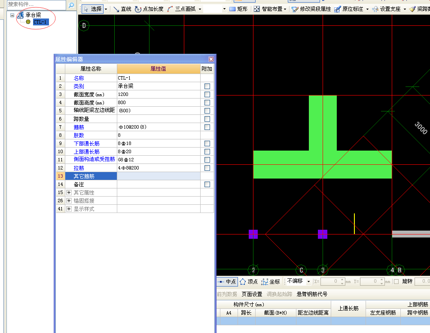Select the 矩形 rectangle tool
This screenshot has width=430, height=333.
238,9
